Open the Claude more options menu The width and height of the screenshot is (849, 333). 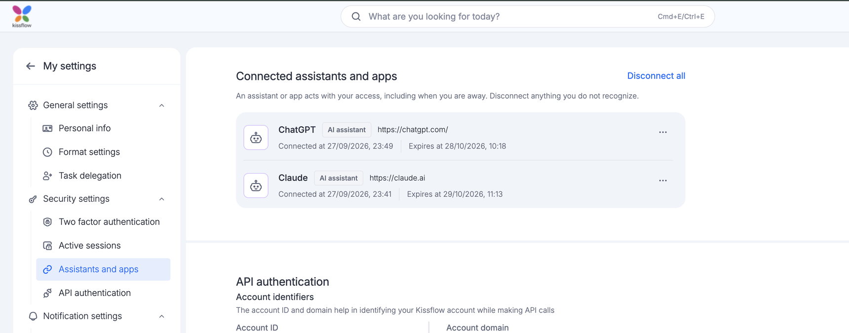pyautogui.click(x=663, y=181)
